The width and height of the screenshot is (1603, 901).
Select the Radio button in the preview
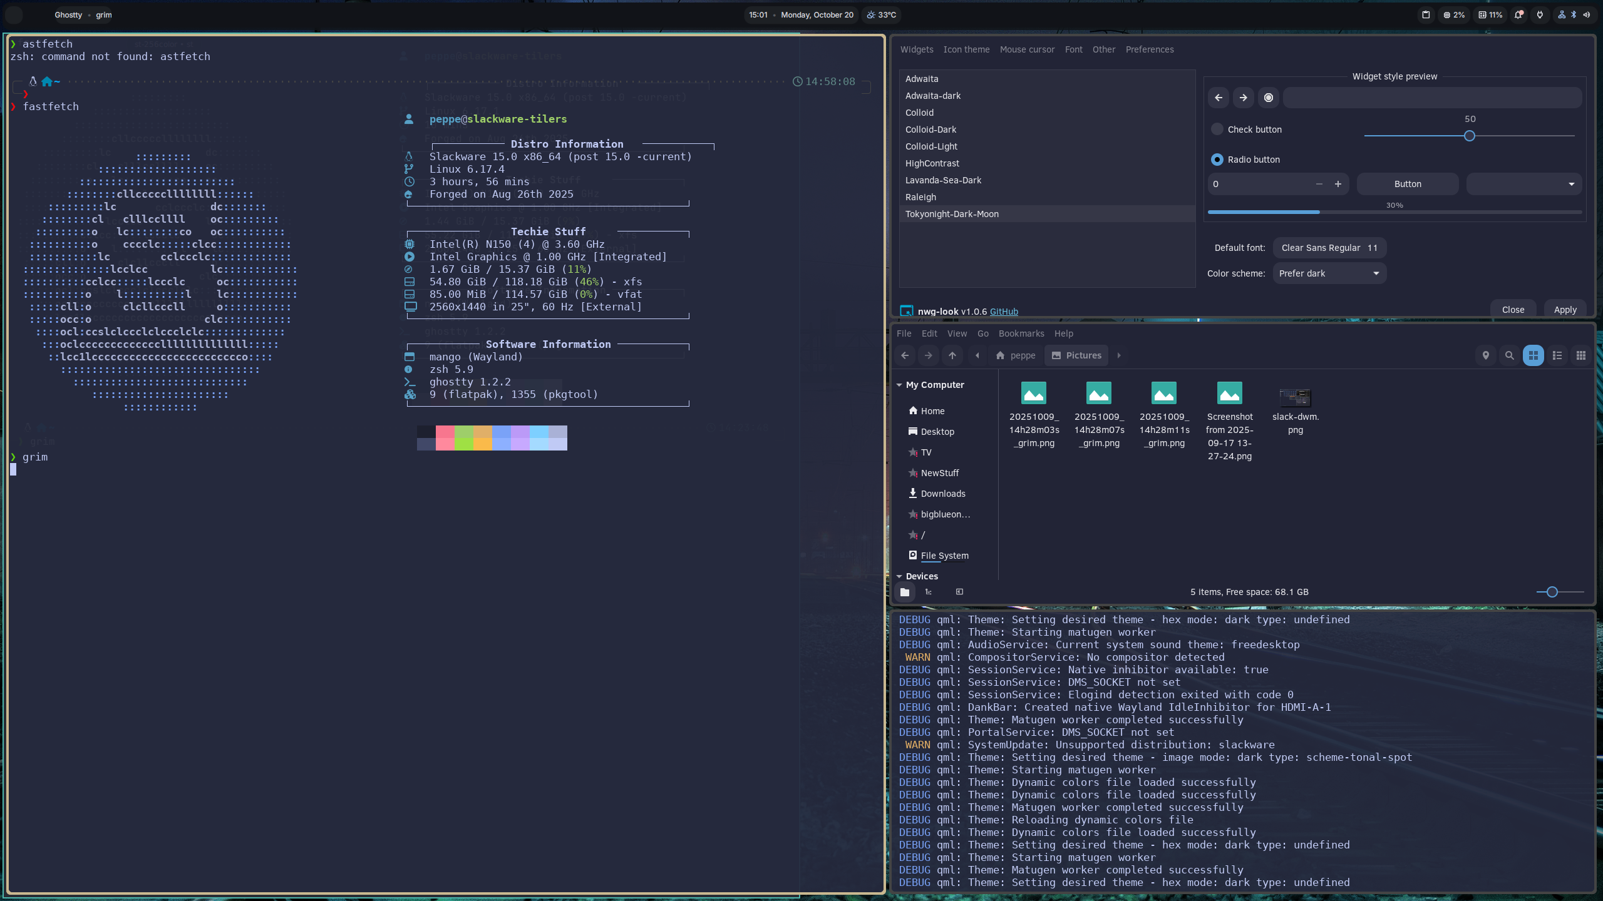[1217, 160]
